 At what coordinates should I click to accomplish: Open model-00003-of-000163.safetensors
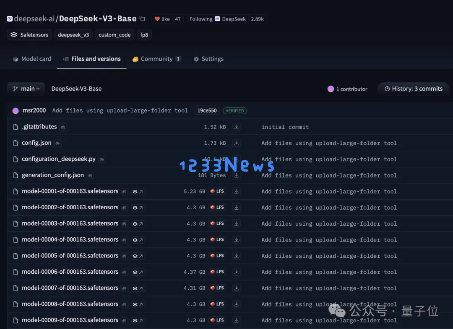[70, 224]
